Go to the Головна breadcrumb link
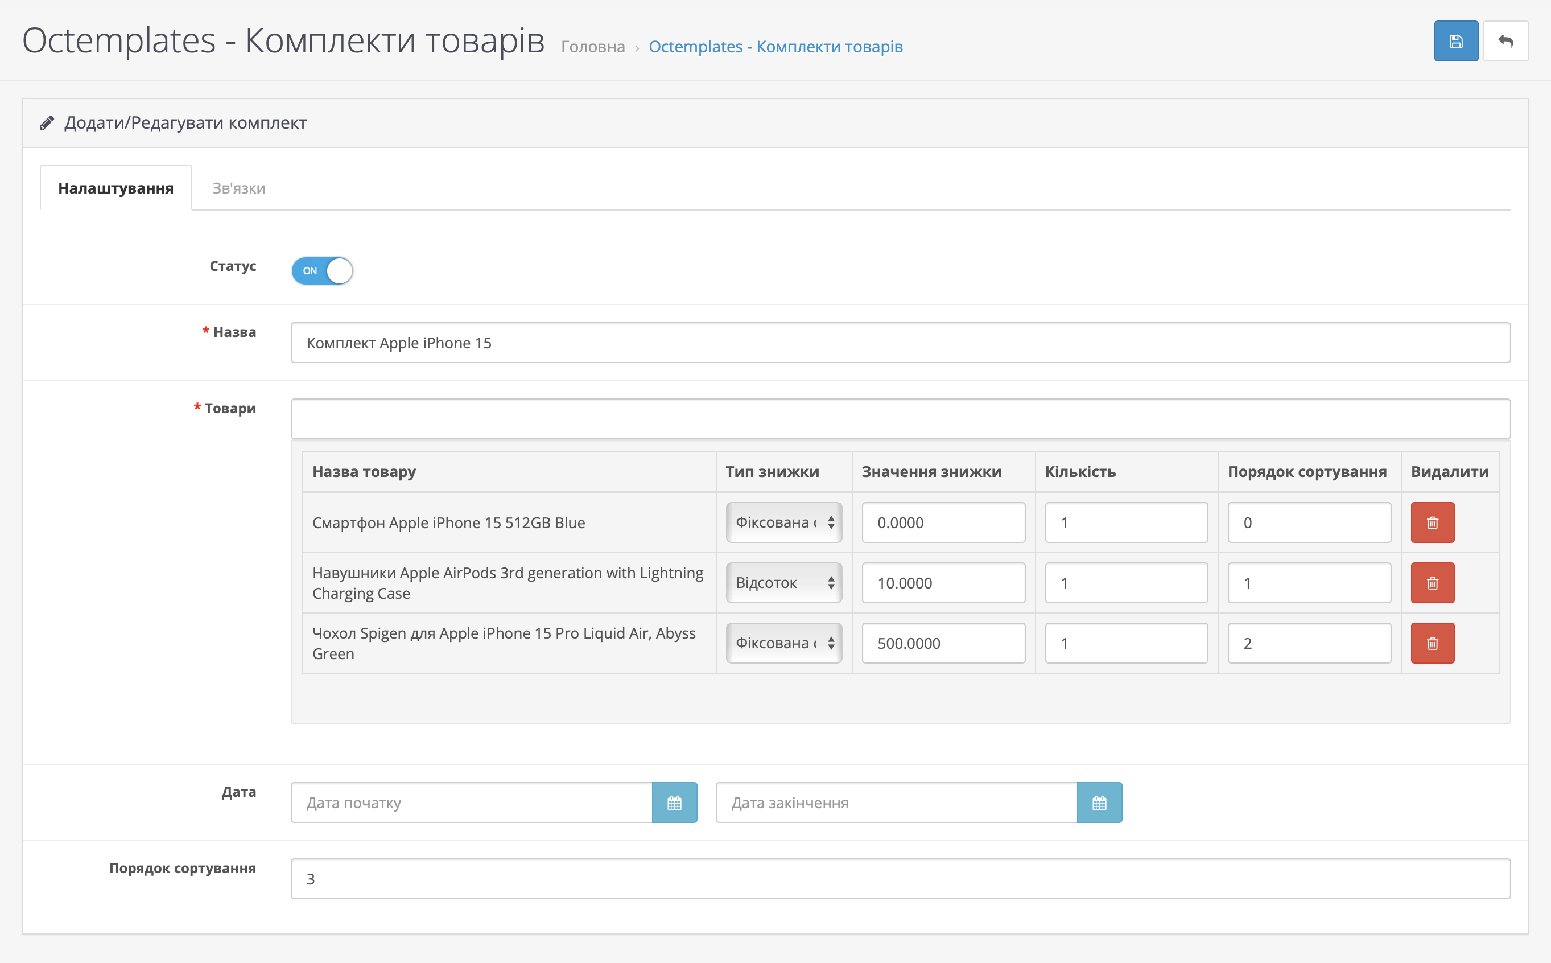This screenshot has width=1551, height=963. click(593, 47)
